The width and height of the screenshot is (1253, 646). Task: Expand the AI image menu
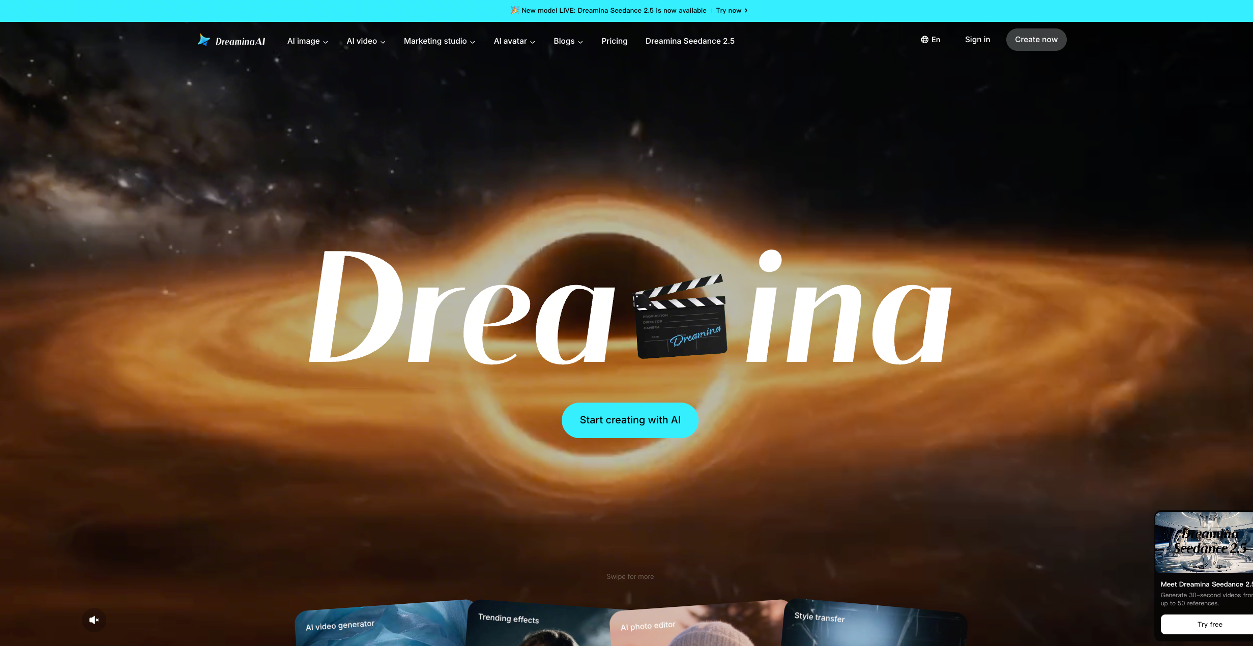[x=307, y=41]
